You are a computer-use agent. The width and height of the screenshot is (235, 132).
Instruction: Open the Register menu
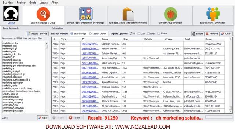click(21, 3)
